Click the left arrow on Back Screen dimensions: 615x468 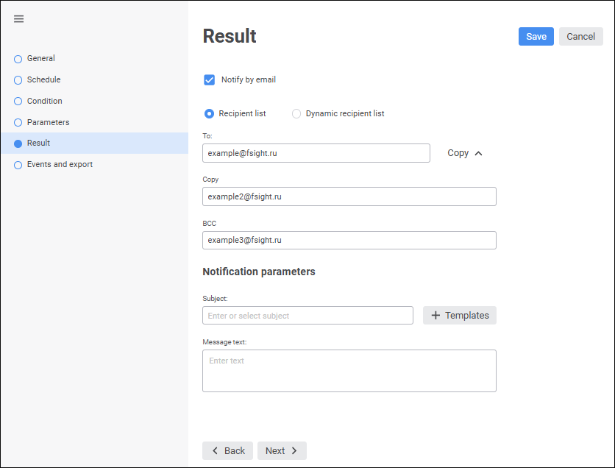pos(215,451)
